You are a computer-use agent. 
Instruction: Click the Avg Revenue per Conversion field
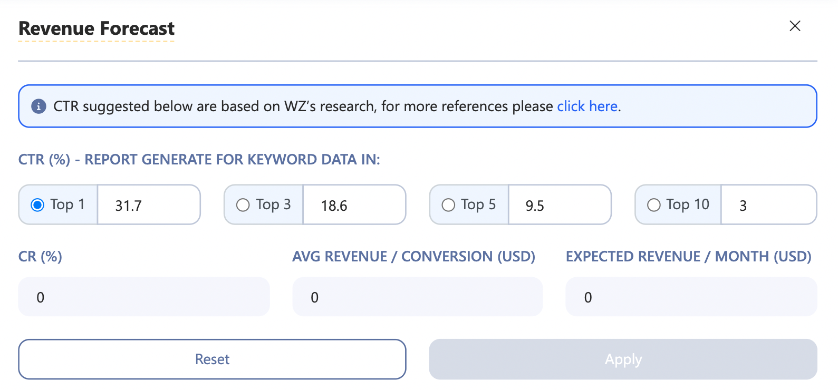[x=417, y=296]
